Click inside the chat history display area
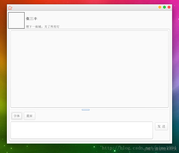The width and height of the screenshot is (179, 153). pos(89,69)
